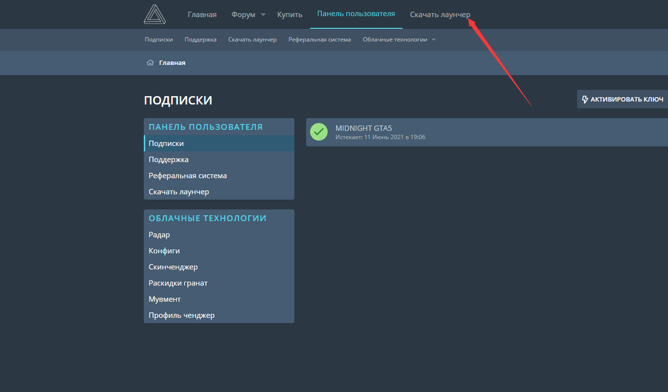Click the ПОДПИСКИ page heading

(178, 101)
